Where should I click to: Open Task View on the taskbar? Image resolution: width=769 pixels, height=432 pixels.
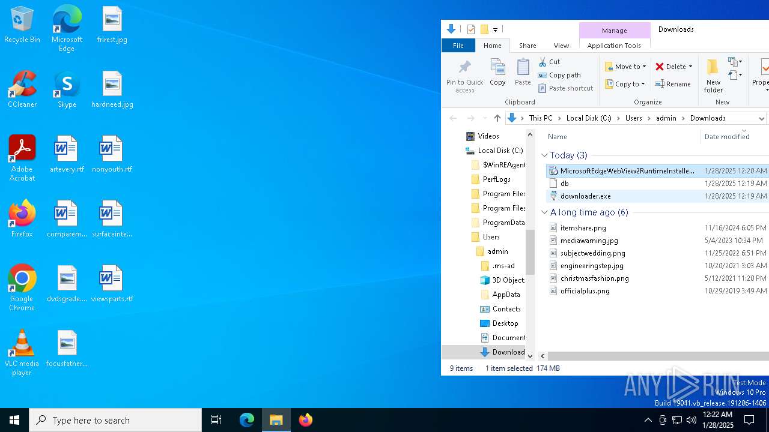click(x=216, y=420)
